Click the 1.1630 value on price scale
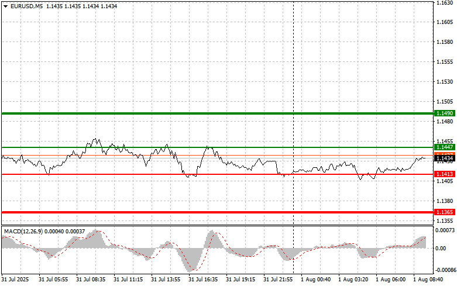The image size is (457, 286). 445,3
